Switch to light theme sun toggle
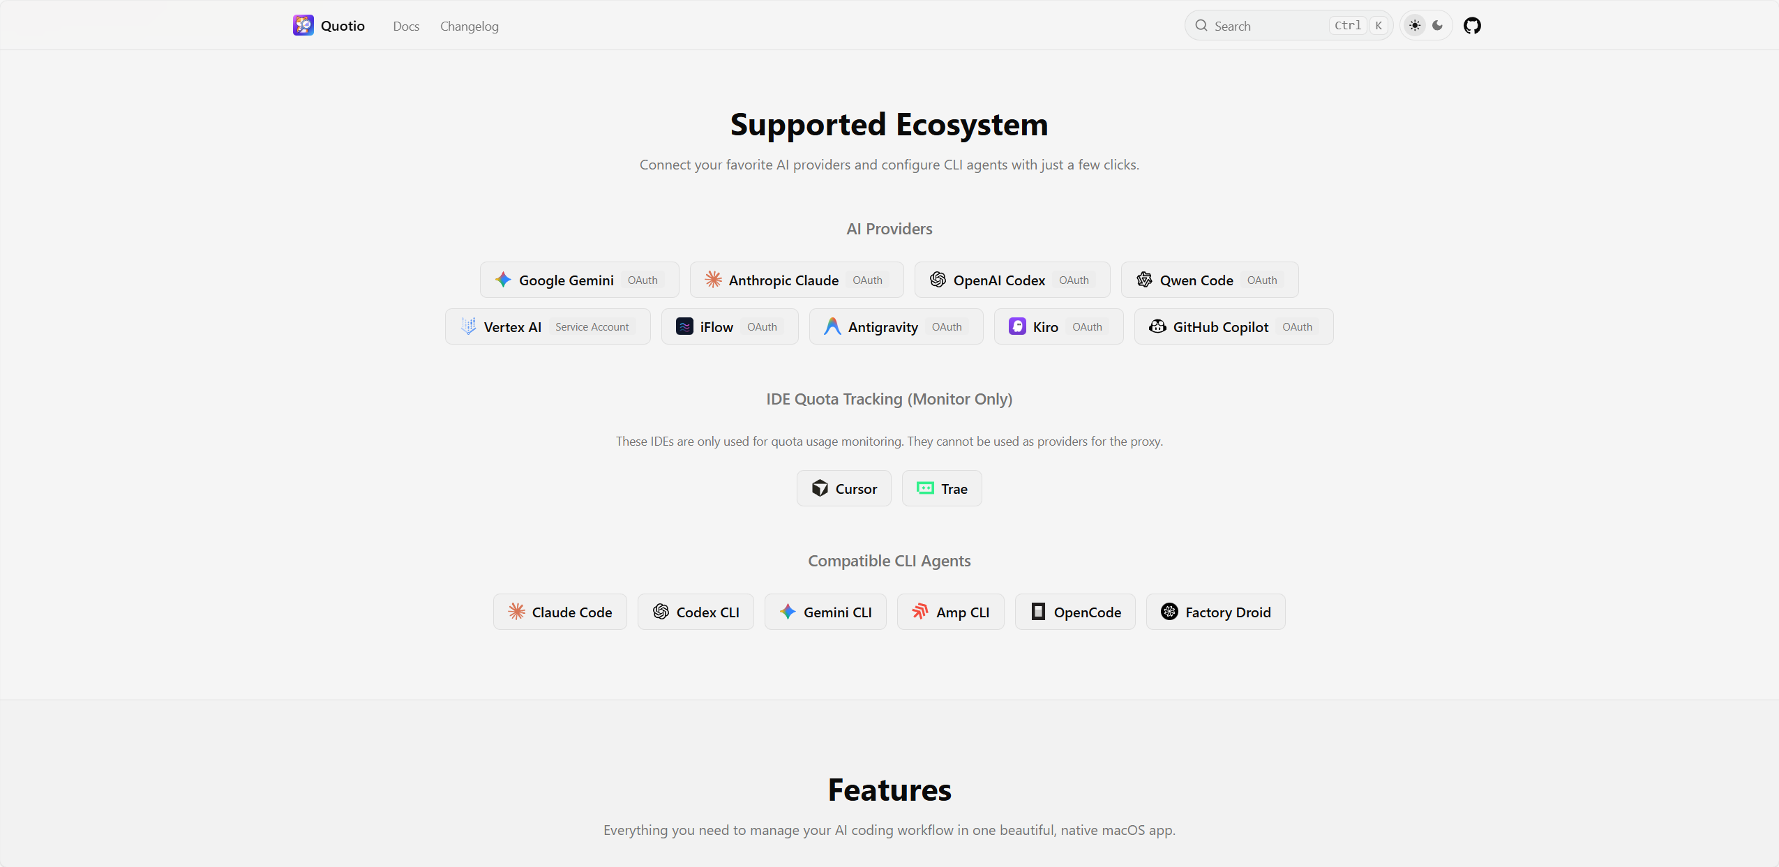The height and width of the screenshot is (867, 1779). [x=1415, y=26]
